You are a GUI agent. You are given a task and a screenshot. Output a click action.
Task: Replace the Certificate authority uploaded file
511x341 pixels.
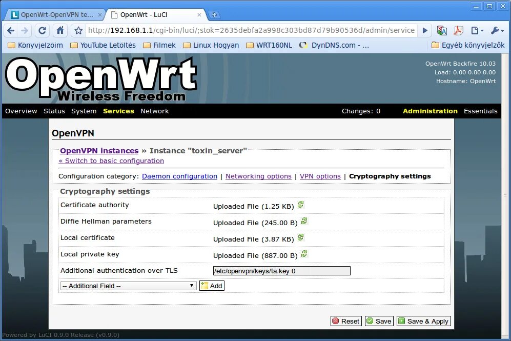pos(301,205)
